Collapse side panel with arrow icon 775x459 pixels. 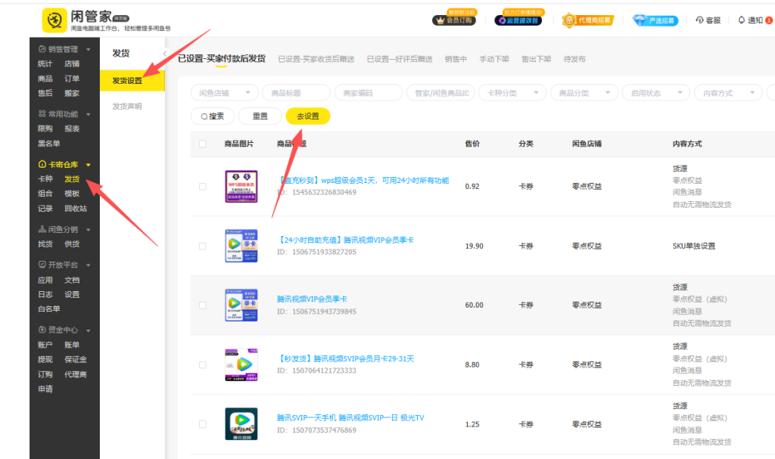point(166,53)
